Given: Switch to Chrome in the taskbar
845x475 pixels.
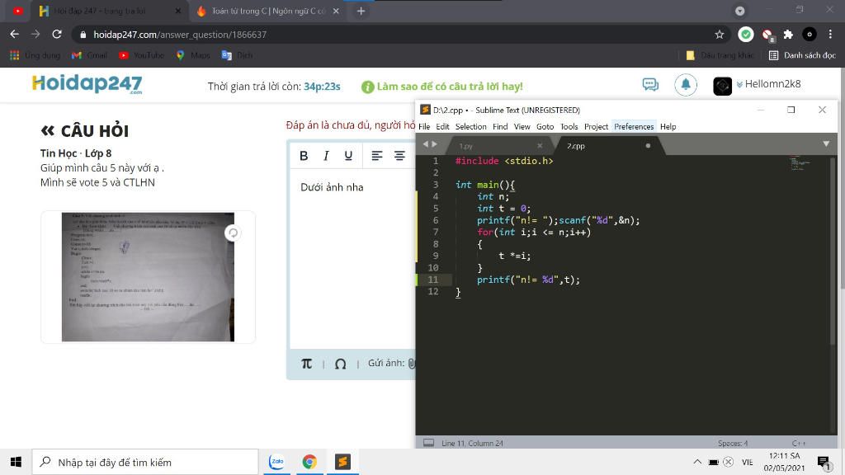Looking at the screenshot, I should tap(309, 462).
